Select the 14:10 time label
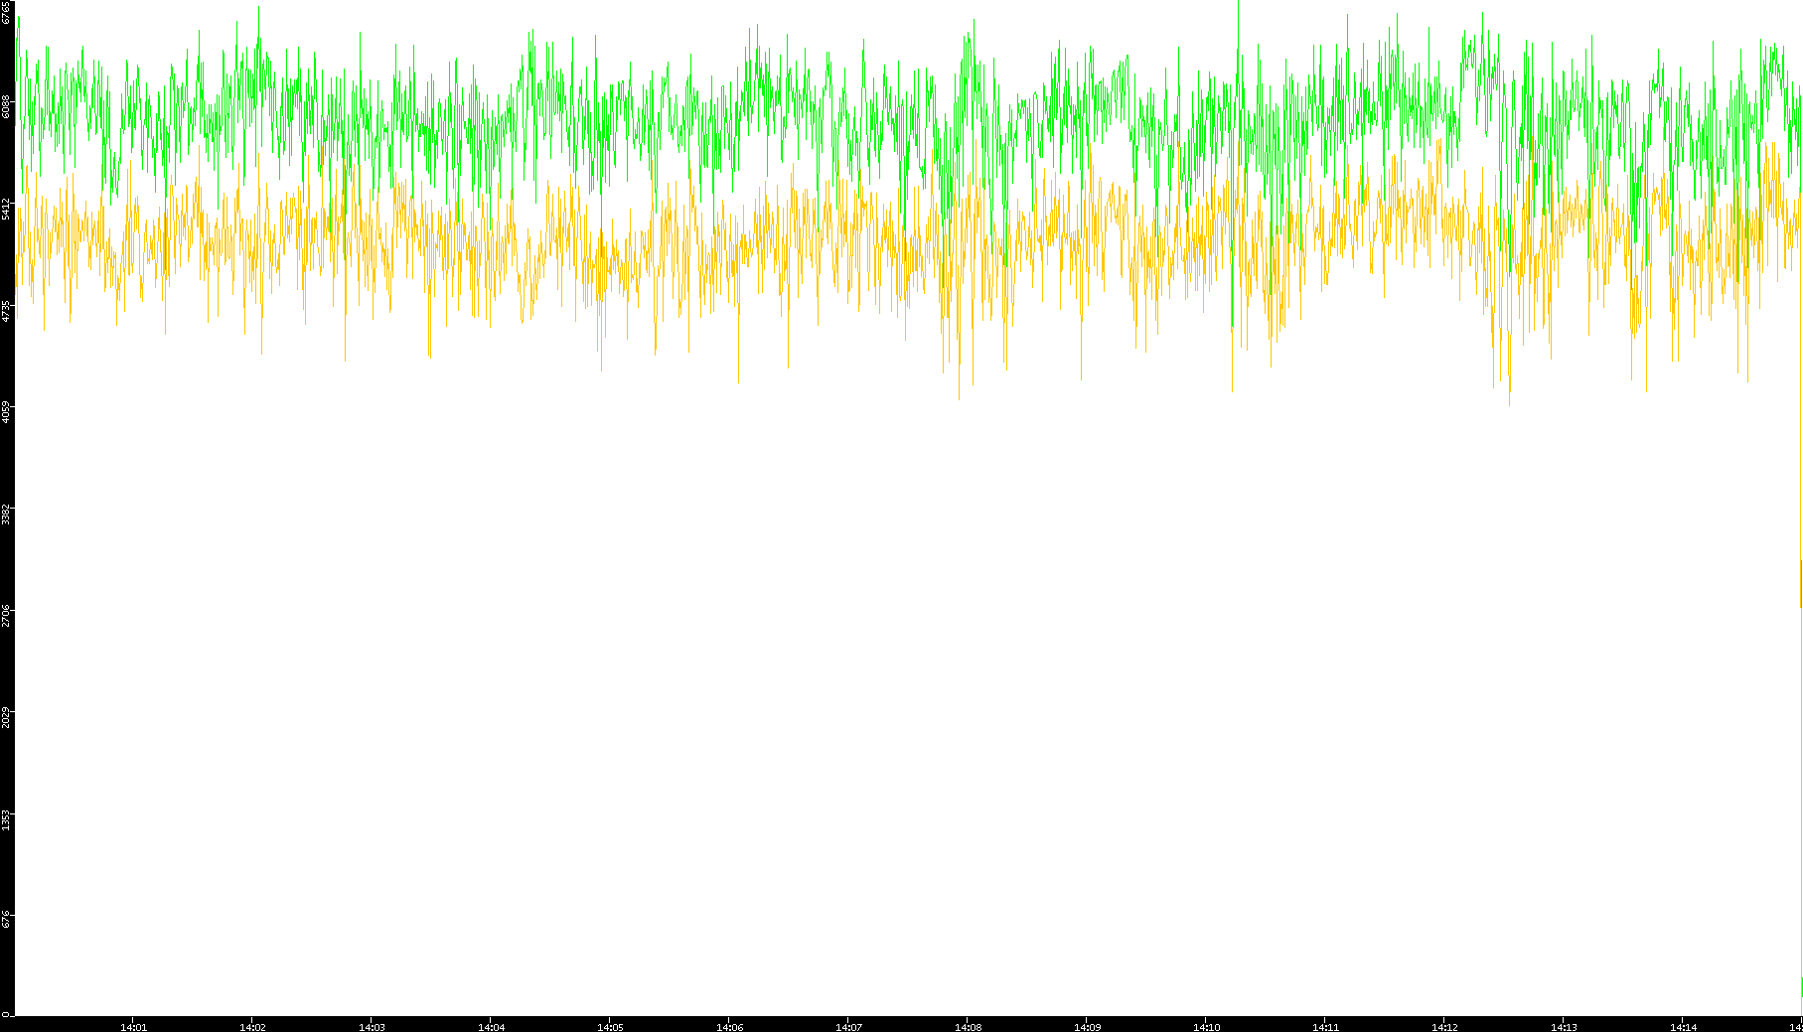This screenshot has width=1803, height=1032. click(x=1206, y=1027)
